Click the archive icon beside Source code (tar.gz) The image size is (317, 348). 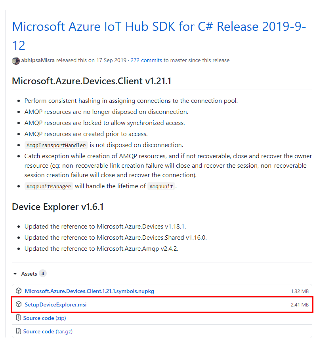[x=19, y=331]
